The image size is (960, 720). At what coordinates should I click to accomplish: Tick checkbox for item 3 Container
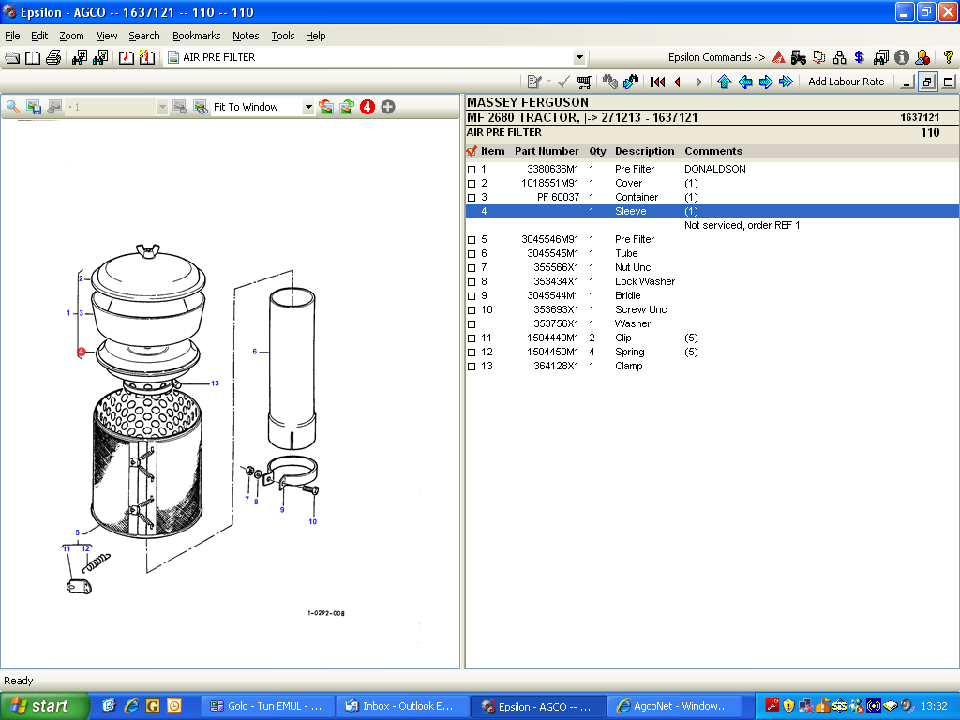(472, 198)
